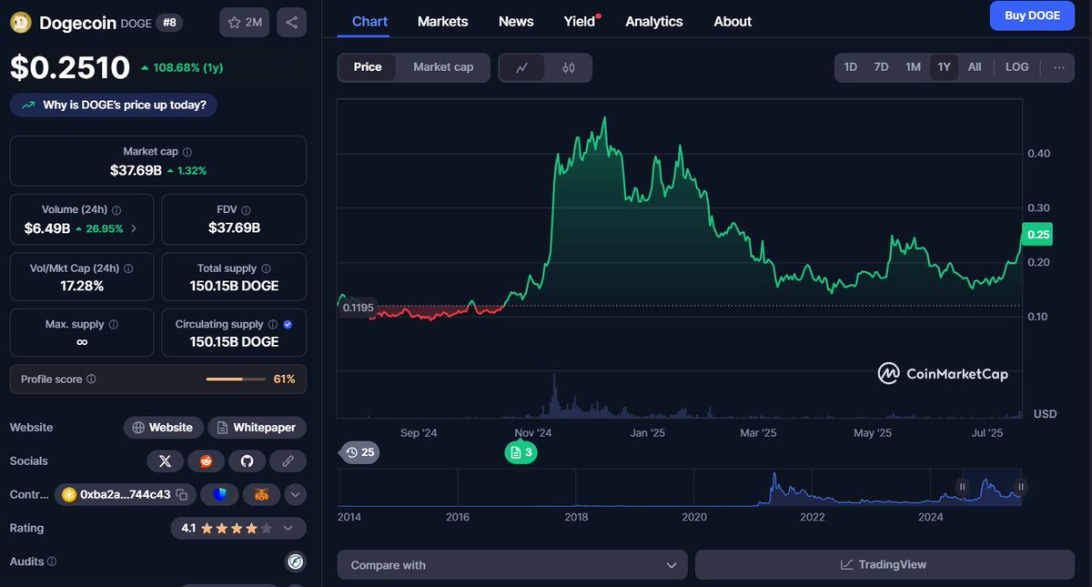Open the Compare with dropdown
This screenshot has height=587, width=1092.
[512, 564]
